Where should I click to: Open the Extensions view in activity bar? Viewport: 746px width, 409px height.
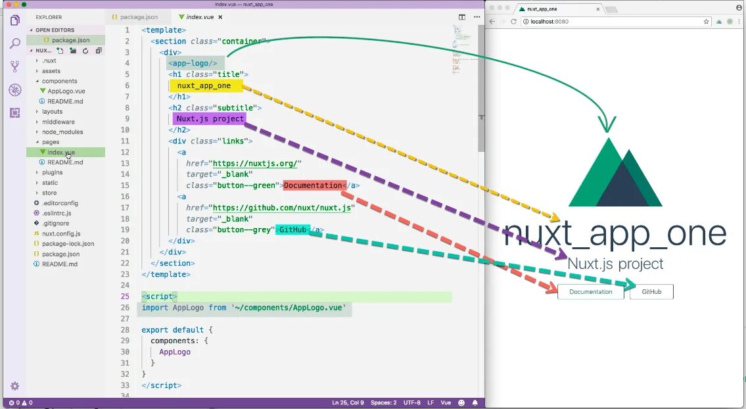click(x=14, y=112)
